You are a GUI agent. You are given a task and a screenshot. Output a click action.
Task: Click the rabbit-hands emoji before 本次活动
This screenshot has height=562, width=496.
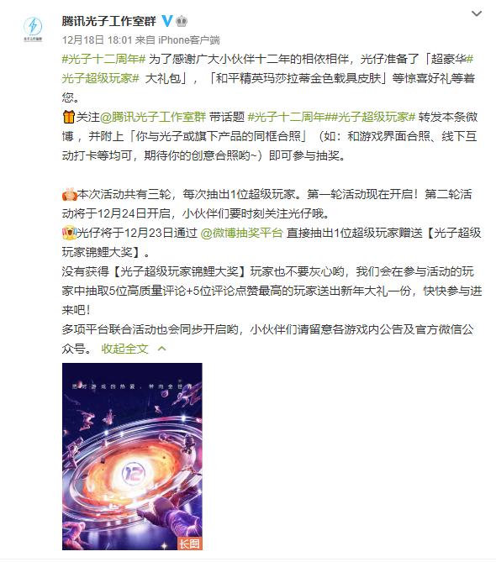[x=69, y=194]
